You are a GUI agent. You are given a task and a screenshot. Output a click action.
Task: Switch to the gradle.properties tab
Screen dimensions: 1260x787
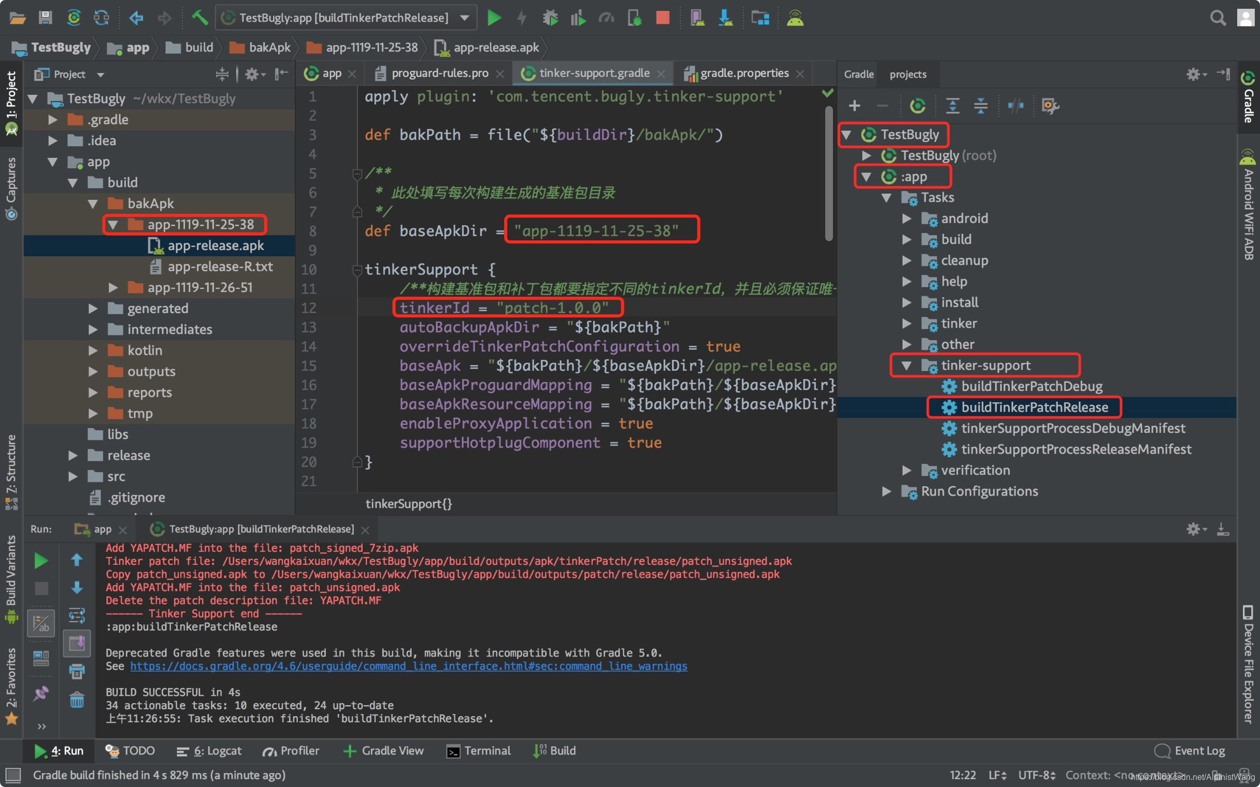point(744,75)
